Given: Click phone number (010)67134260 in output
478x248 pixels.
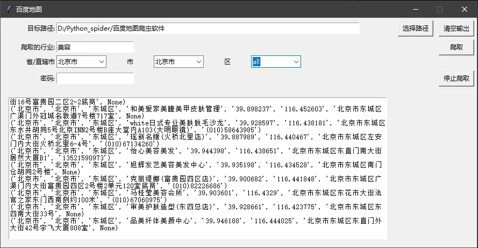Looking at the screenshot, I should [131, 144].
